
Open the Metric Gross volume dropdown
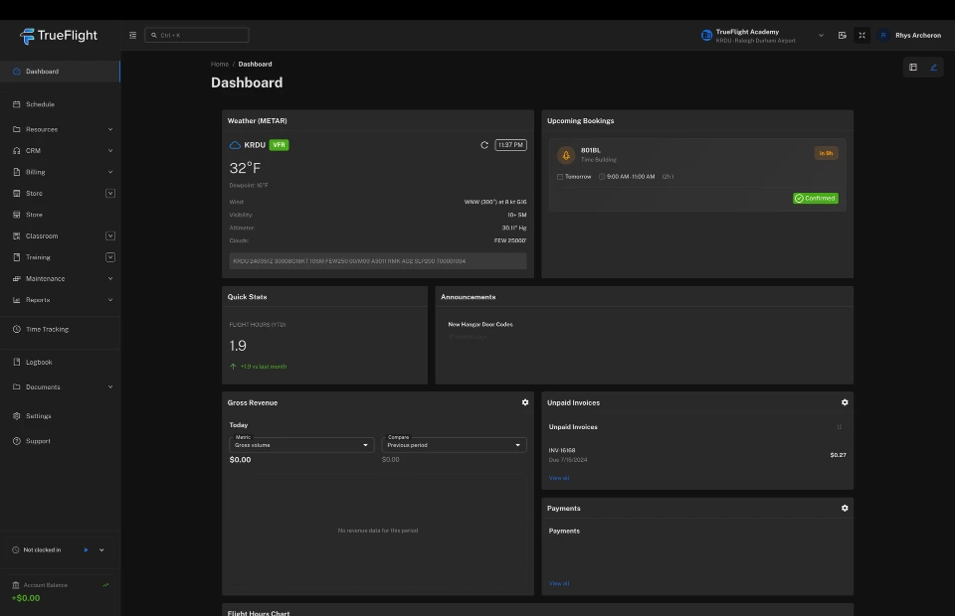tap(301, 445)
